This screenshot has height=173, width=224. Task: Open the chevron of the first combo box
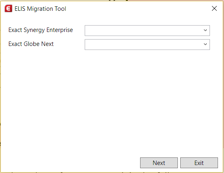click(x=205, y=30)
